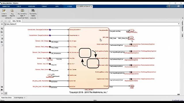The image size is (184, 103).
Task: Click the Zoom tool in palette
Action: (x=2, y=29)
